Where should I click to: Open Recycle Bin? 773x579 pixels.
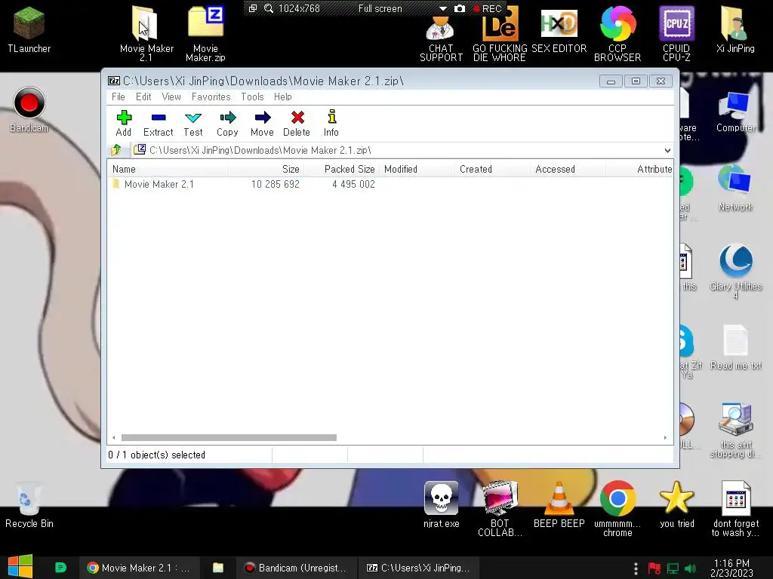(x=29, y=505)
